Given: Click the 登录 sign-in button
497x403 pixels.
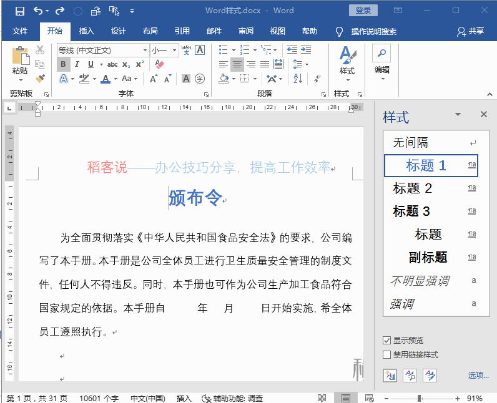Looking at the screenshot, I should pos(363,11).
